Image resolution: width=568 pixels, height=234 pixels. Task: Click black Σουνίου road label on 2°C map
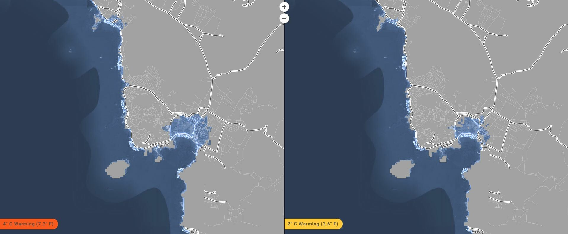pos(447,145)
